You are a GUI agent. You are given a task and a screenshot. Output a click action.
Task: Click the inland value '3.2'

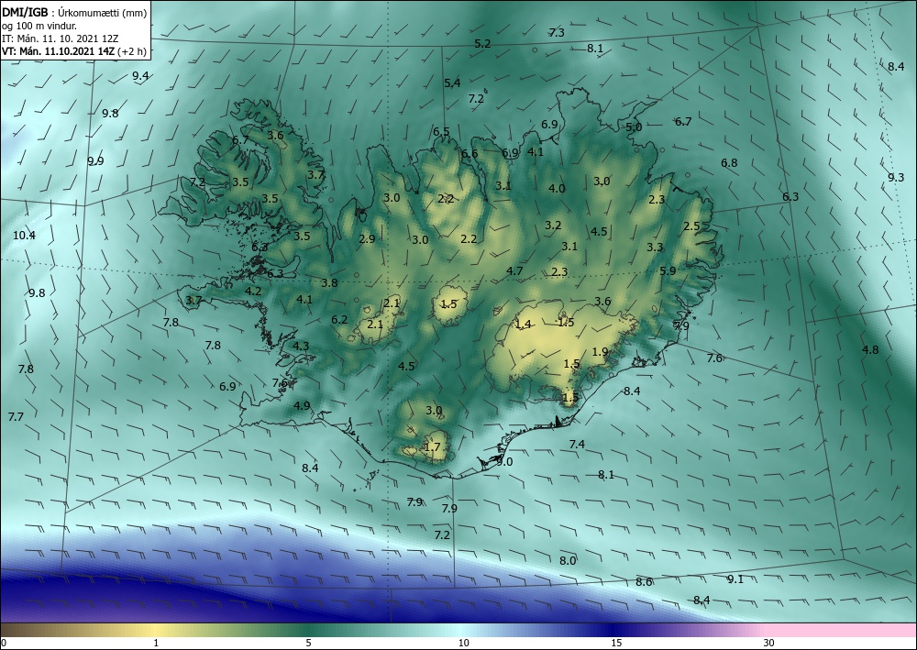click(x=553, y=225)
